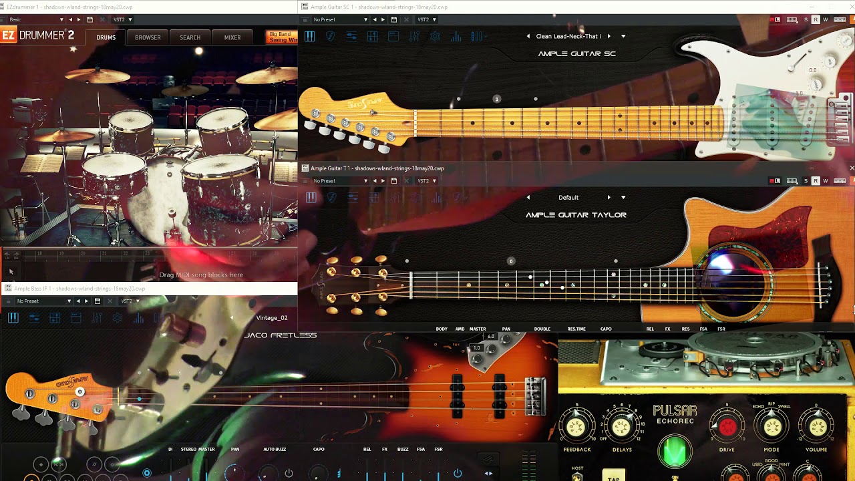Open the Ample Bass tab grid icon
Viewport: 855px width, 481px height.
point(55,318)
